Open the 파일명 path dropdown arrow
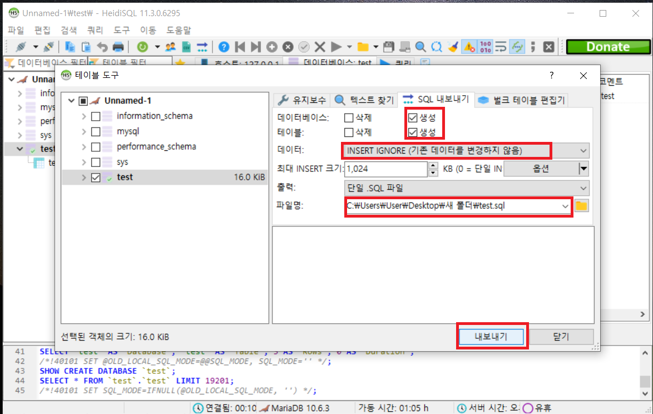The image size is (653, 414). [x=565, y=206]
